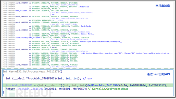Click the '3 dup(0)' operand
176x99 pixels.
63,36
